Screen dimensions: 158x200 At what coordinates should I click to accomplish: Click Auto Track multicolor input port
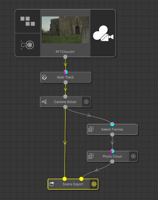click(66, 72)
